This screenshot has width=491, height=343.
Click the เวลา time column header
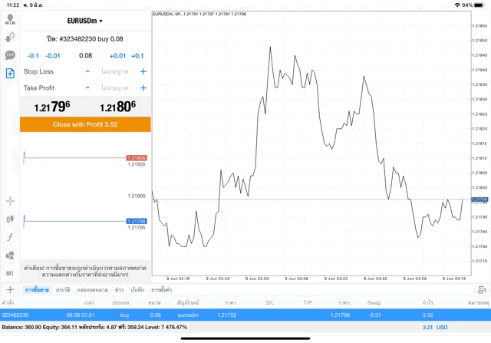coord(89,302)
